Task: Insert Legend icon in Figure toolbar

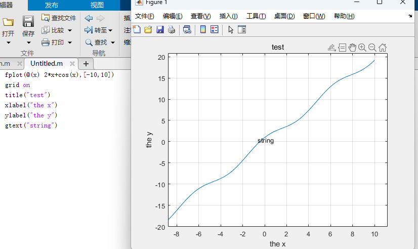Action: click(215, 29)
